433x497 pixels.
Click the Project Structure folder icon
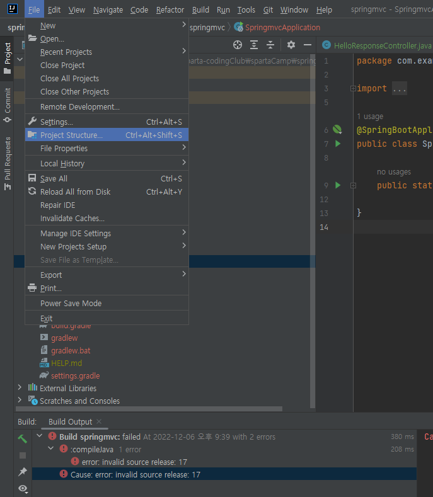(32, 135)
